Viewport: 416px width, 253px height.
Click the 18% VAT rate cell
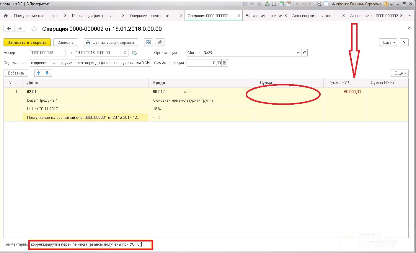tap(202, 109)
